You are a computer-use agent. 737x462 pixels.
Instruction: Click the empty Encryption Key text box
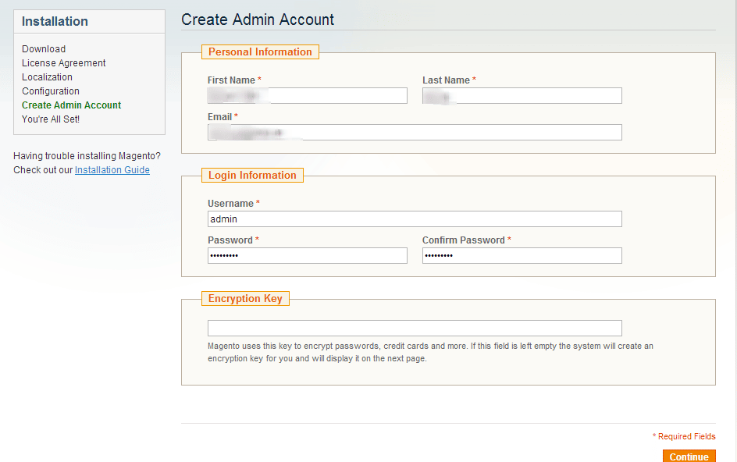(415, 328)
